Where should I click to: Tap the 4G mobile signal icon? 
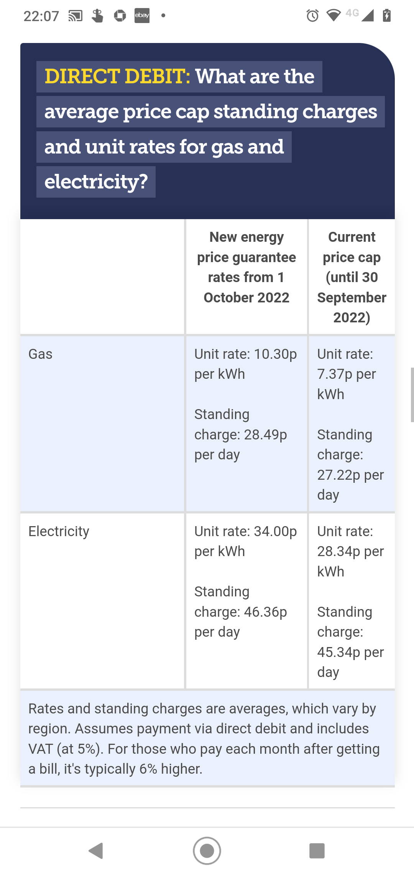361,15
